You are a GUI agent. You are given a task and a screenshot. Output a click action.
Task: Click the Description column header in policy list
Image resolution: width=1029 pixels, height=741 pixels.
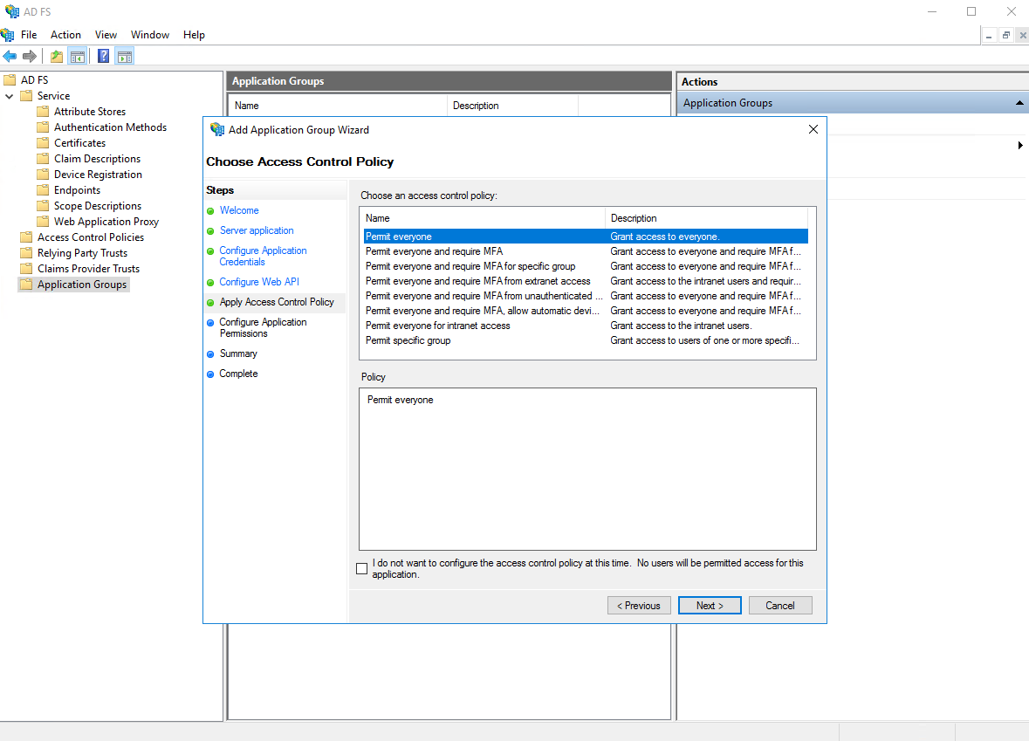tap(706, 218)
